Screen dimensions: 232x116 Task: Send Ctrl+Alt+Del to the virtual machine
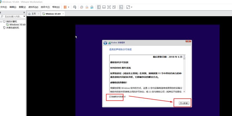coord(75,7)
